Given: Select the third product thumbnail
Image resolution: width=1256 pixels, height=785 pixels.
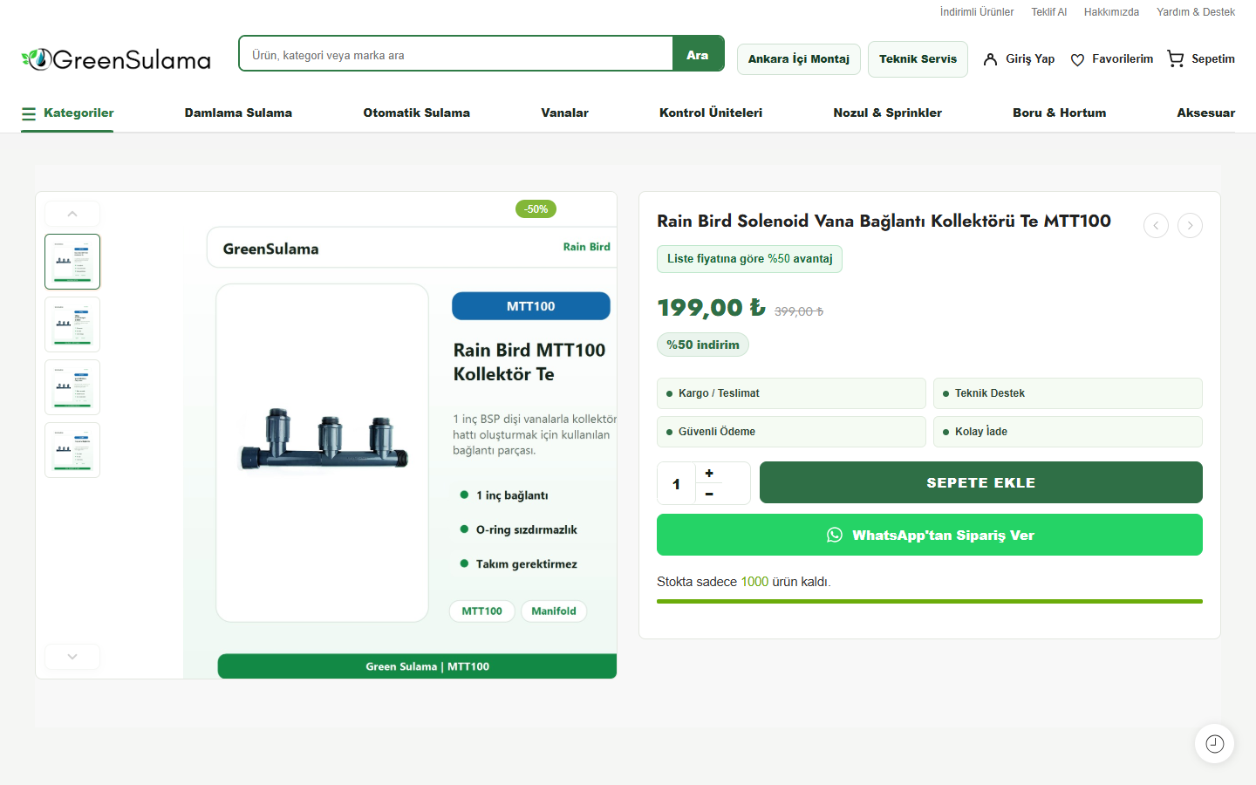Looking at the screenshot, I should tap(72, 387).
